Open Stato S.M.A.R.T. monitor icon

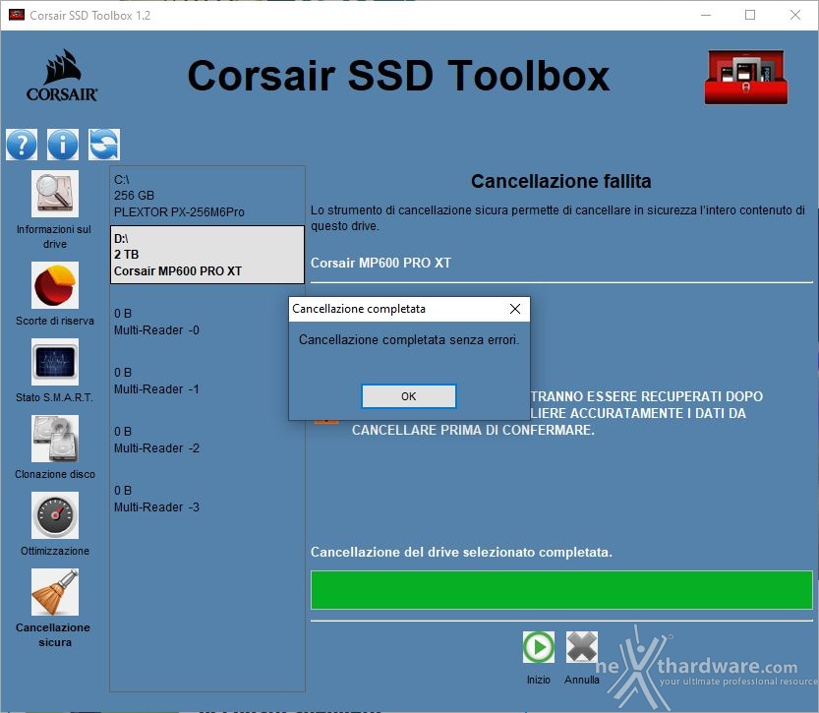click(x=55, y=362)
